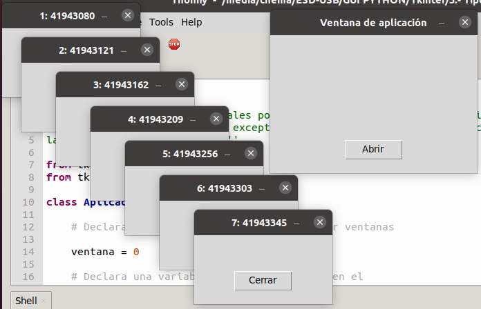Click the title bar text '1: 41943080'

(67, 16)
